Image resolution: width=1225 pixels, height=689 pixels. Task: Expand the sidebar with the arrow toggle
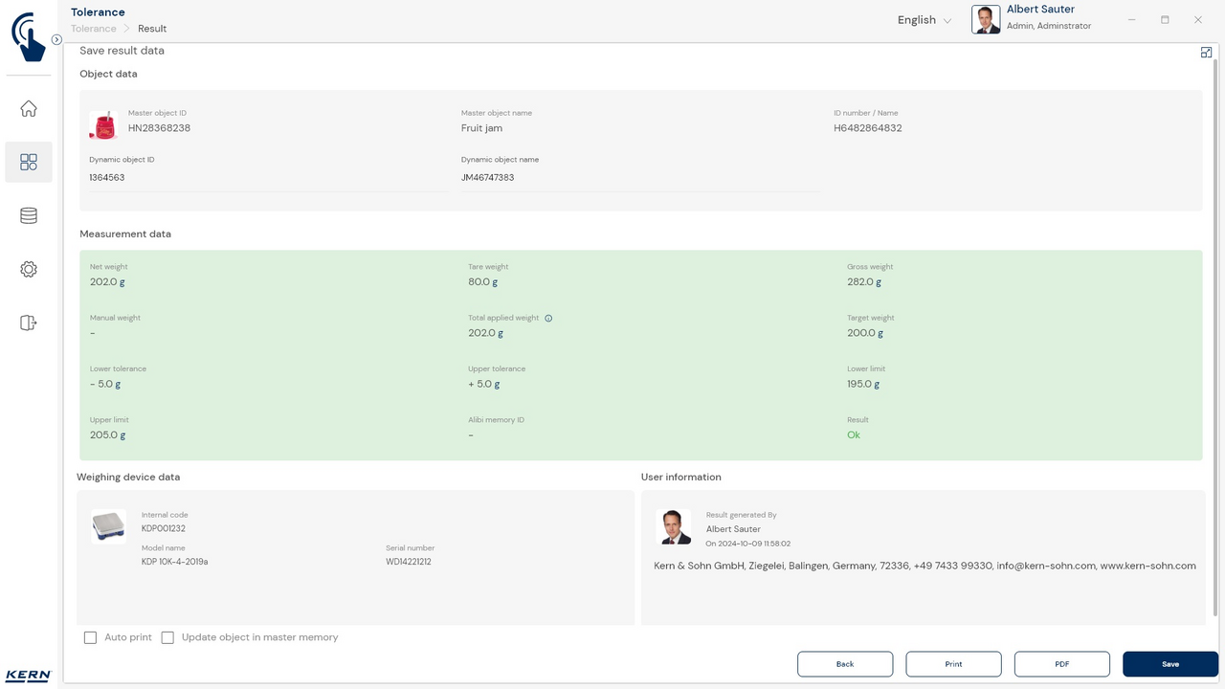[56, 40]
